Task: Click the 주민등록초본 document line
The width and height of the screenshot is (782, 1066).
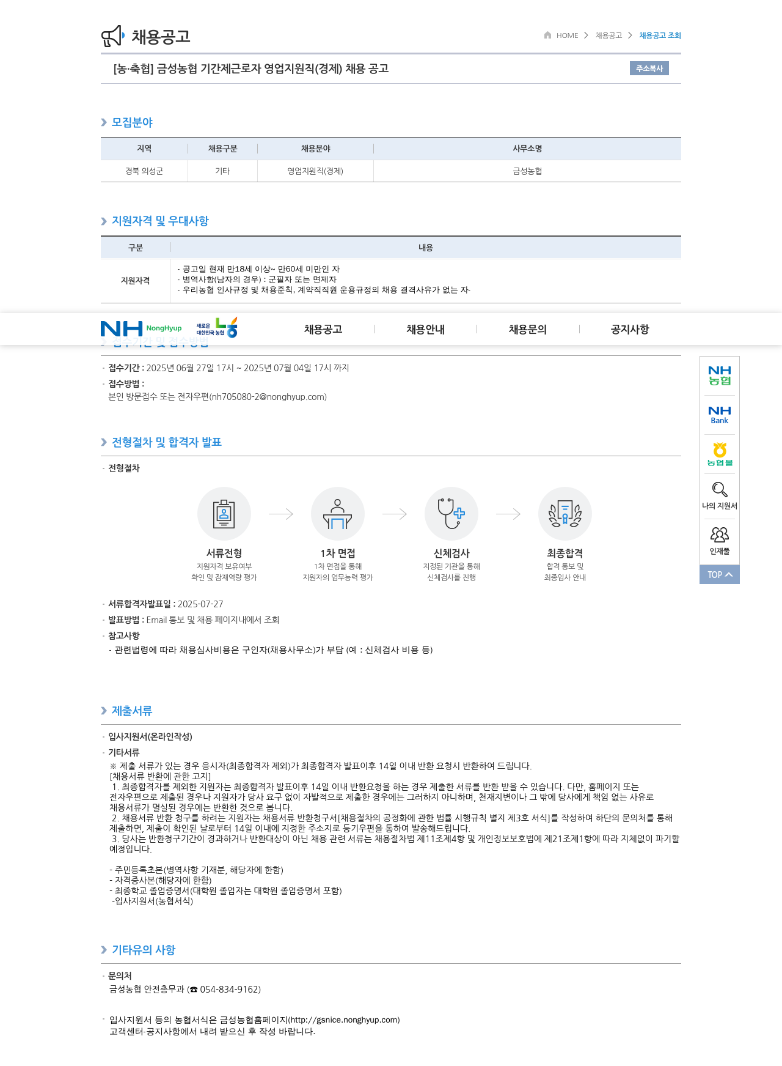Action: (x=196, y=870)
